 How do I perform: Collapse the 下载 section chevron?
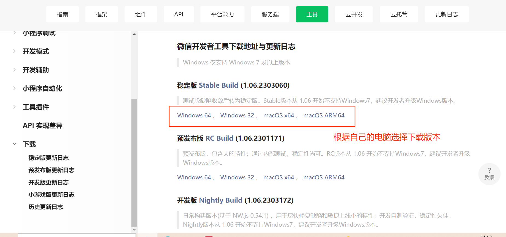tap(15, 144)
